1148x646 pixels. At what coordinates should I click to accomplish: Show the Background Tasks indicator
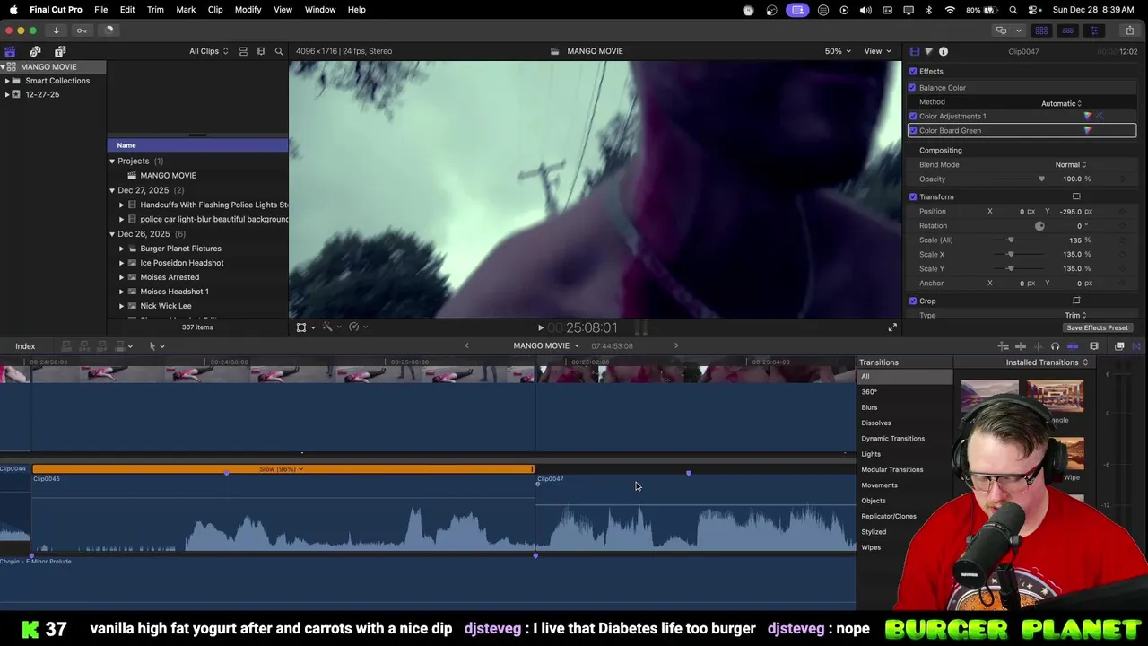109,31
